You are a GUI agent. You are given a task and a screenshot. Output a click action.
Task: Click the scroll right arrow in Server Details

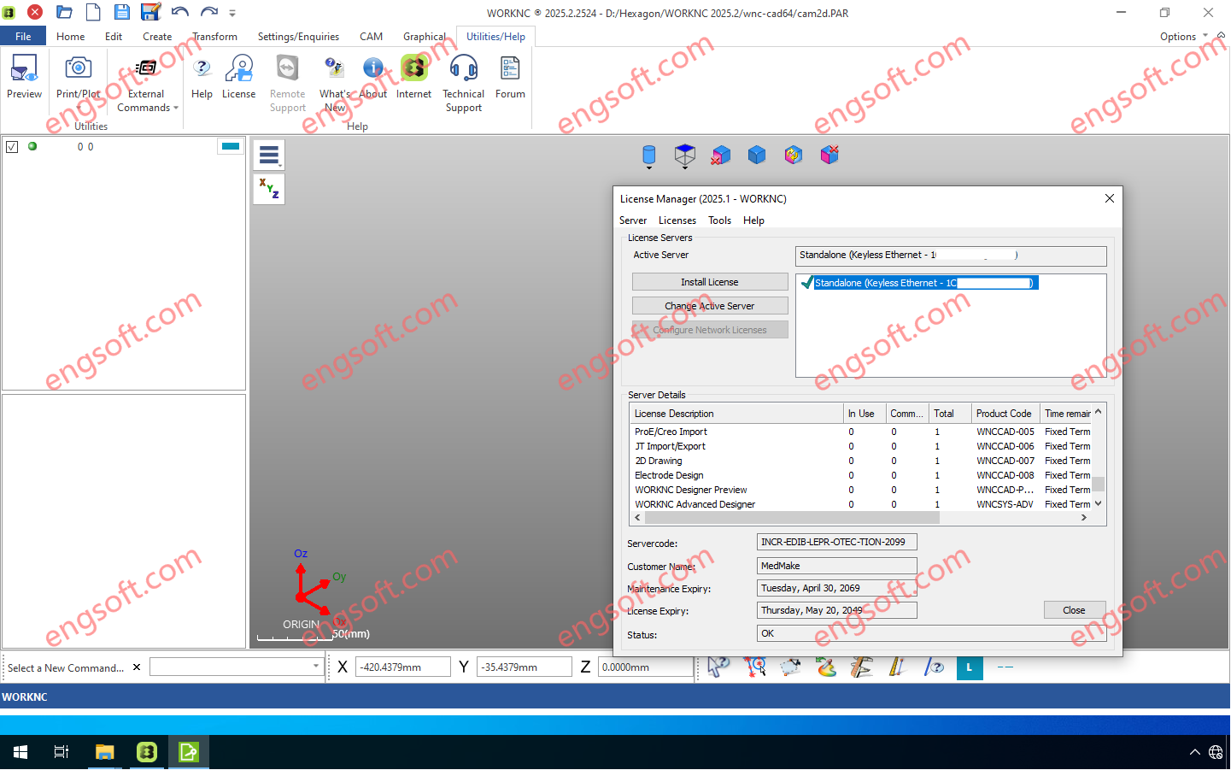pyautogui.click(x=1084, y=518)
